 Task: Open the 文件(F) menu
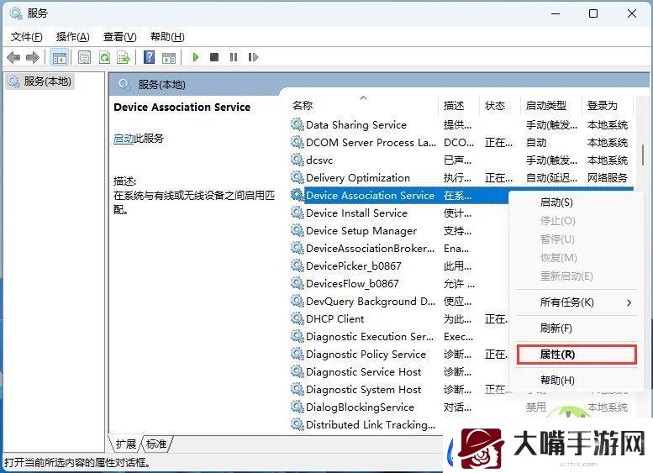pos(26,37)
